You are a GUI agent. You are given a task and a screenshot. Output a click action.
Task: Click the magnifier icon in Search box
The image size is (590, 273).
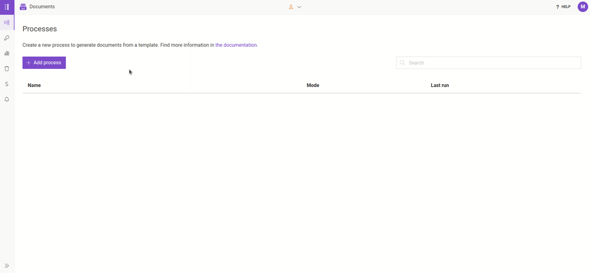402,63
